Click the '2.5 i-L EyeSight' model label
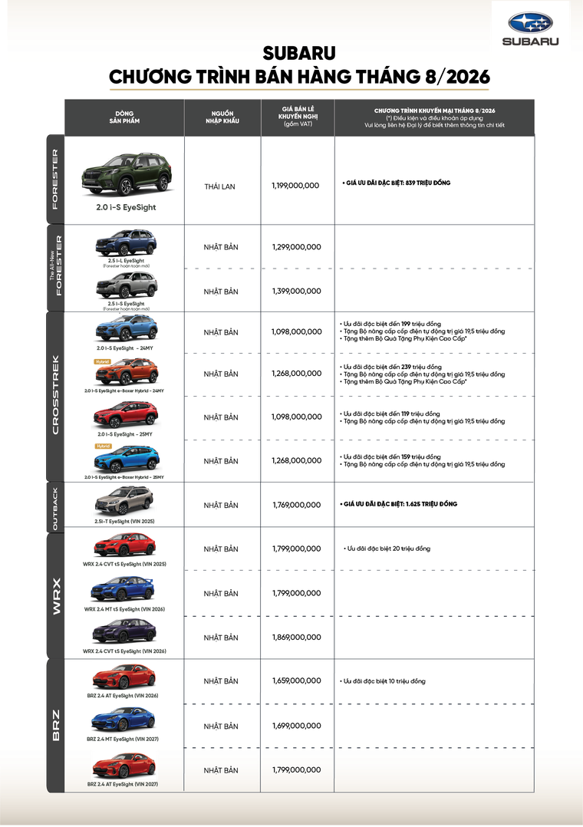This screenshot has height=827, width=583. click(x=126, y=261)
